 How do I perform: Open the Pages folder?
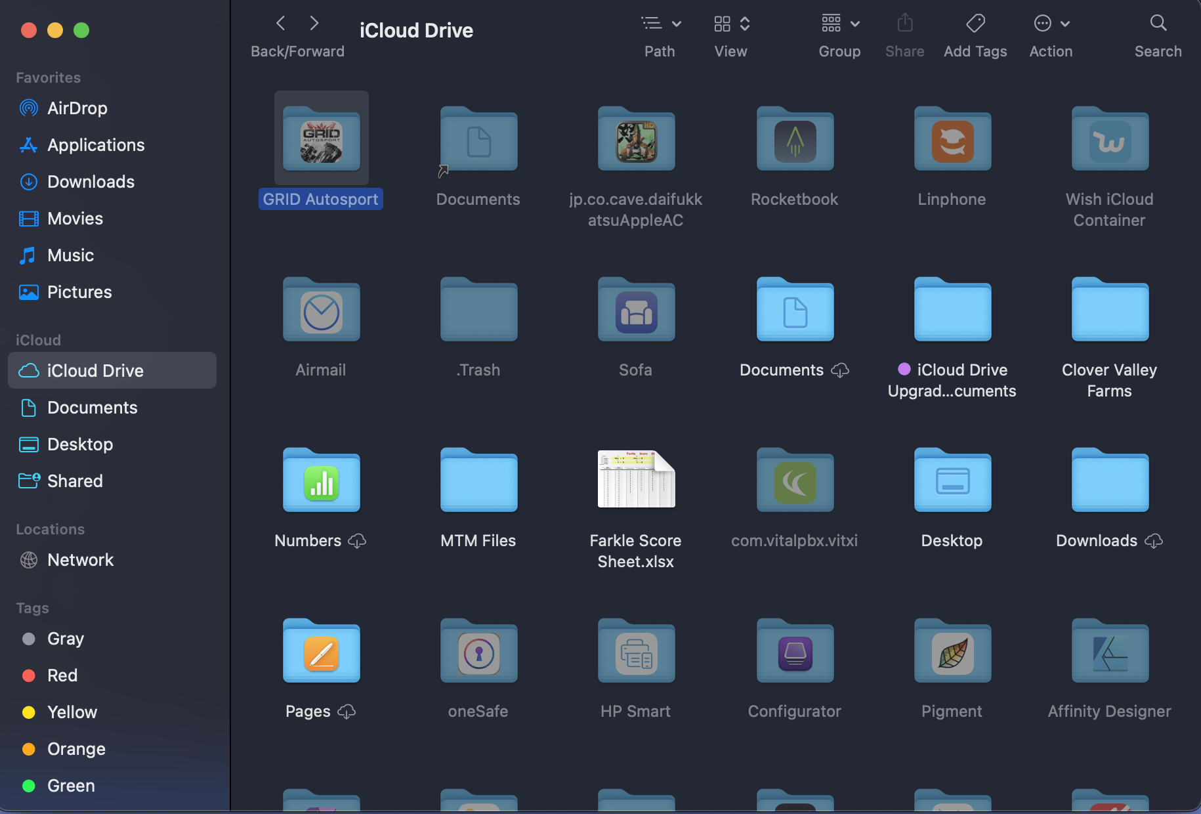pyautogui.click(x=322, y=651)
